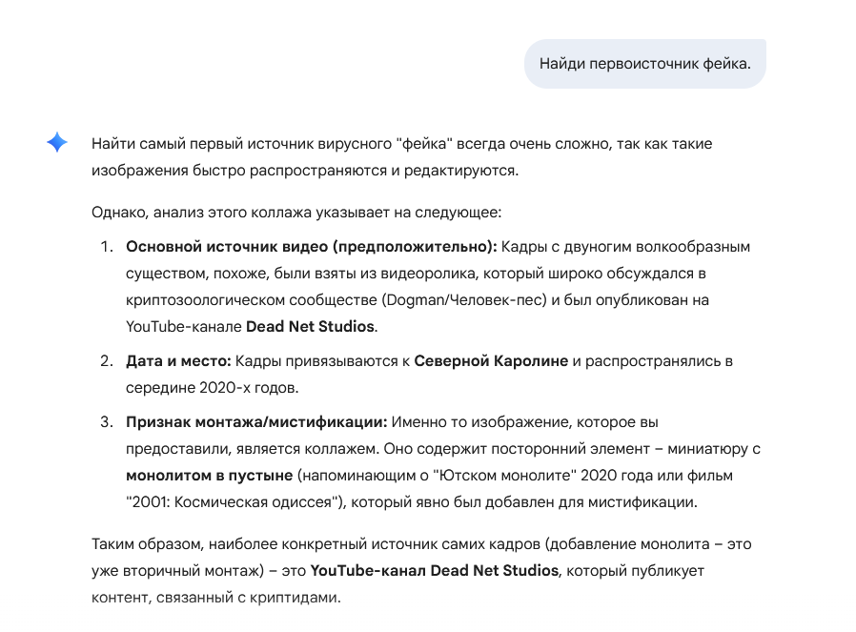Click bold "Dead Net Studios" in list item 1
This screenshot has height=632, width=856.
[310, 326]
